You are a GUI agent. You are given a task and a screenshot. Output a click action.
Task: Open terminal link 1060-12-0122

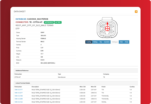[x=18, y=102]
